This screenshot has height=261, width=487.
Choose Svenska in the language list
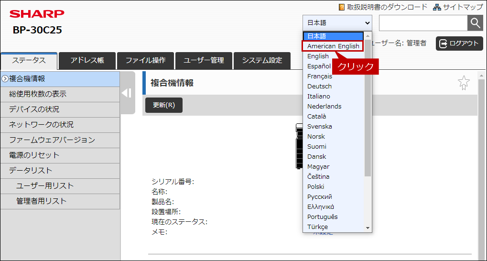[x=333, y=127]
